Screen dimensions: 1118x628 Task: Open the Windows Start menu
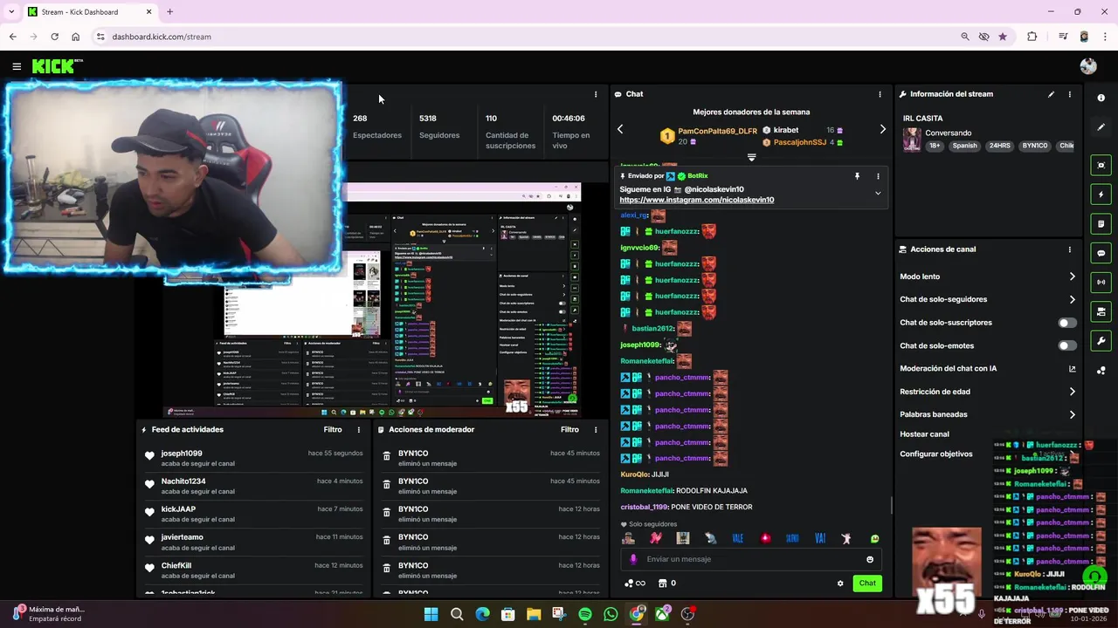pyautogui.click(x=431, y=615)
